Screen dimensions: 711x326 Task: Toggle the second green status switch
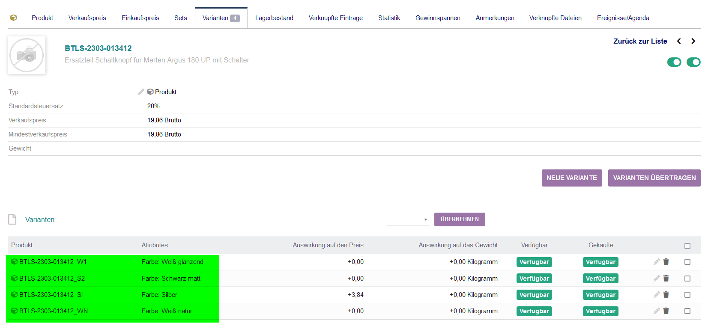pyautogui.click(x=693, y=62)
